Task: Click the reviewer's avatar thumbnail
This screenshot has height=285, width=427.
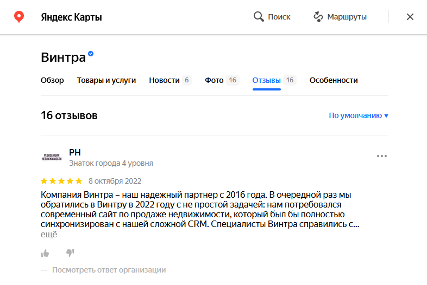Action: (52, 157)
